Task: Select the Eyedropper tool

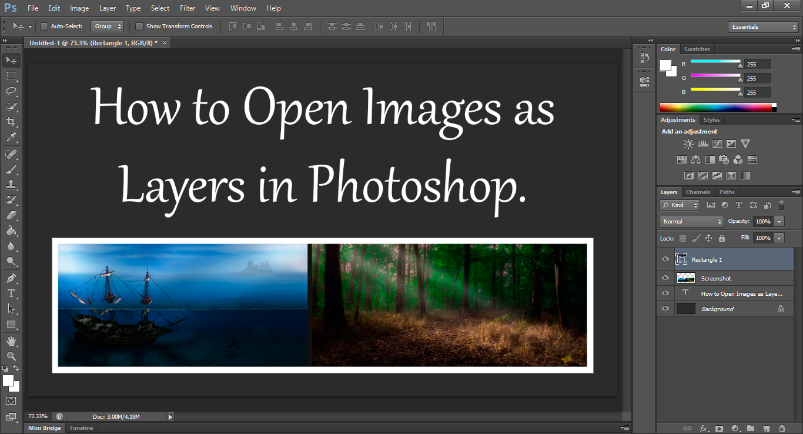Action: click(x=11, y=138)
